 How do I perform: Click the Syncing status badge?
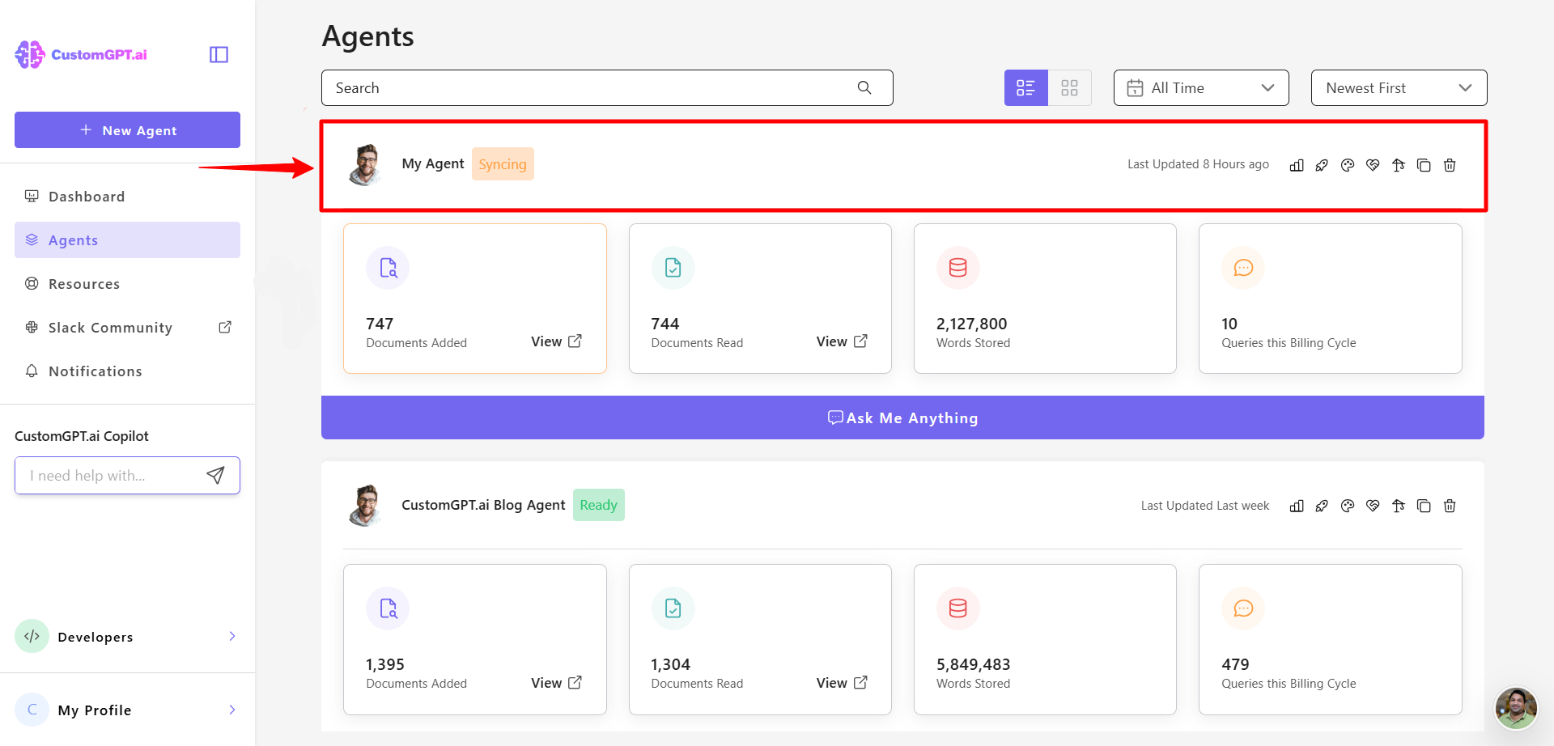coord(503,164)
